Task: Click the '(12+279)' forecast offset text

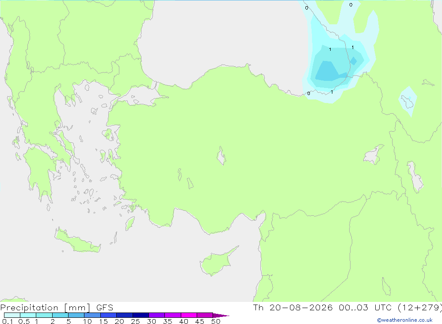Action: pyautogui.click(x=420, y=308)
